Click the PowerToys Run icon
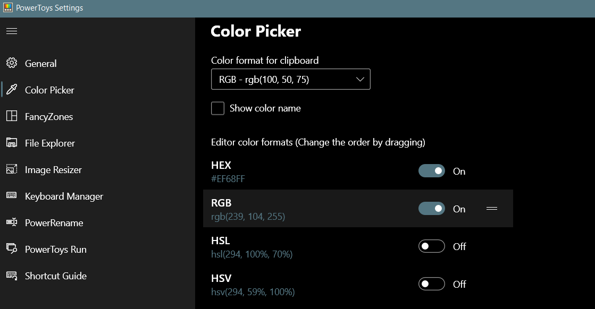The image size is (595, 309). tap(12, 249)
